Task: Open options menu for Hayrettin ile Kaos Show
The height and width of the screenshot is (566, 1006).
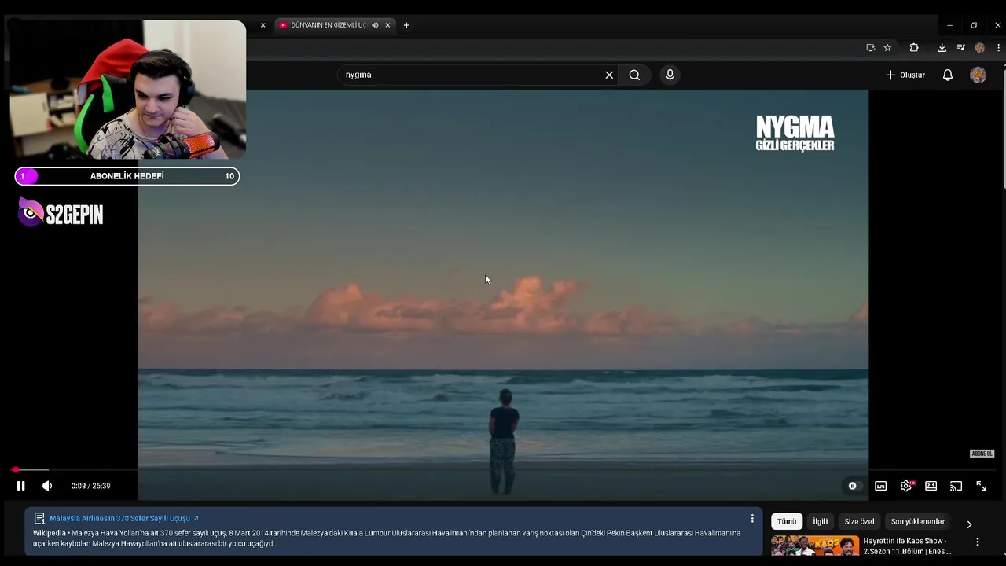Action: pyautogui.click(x=978, y=542)
